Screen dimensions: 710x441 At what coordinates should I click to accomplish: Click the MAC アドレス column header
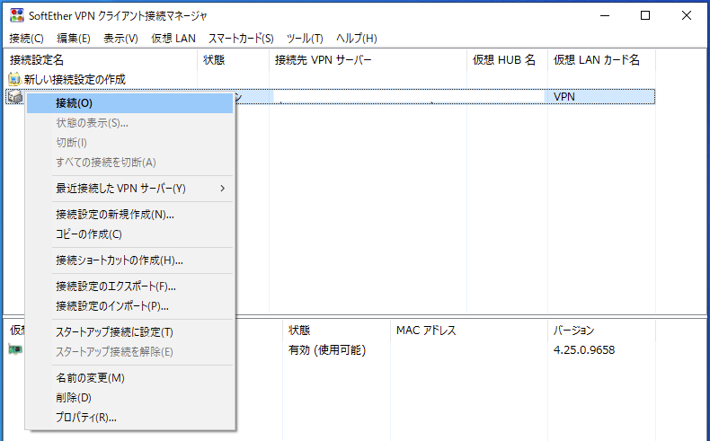(x=468, y=331)
